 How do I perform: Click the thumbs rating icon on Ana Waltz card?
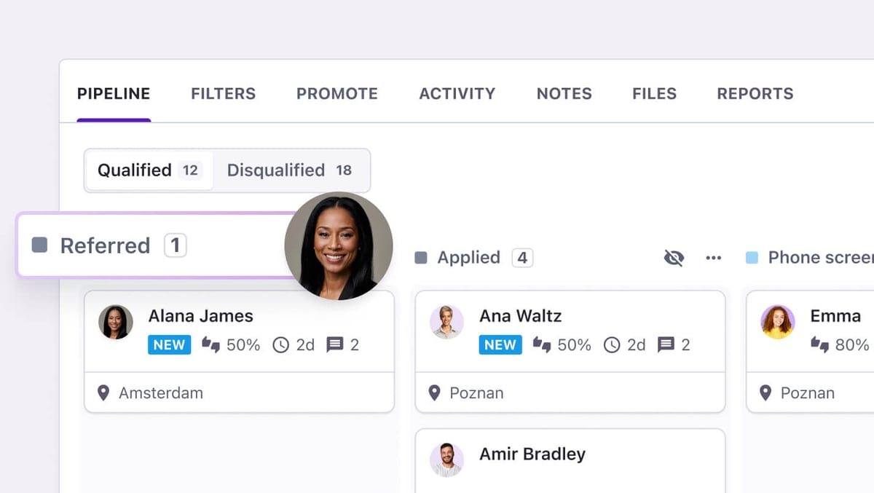tap(542, 345)
